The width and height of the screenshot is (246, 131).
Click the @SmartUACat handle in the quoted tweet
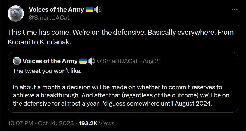click(117, 61)
